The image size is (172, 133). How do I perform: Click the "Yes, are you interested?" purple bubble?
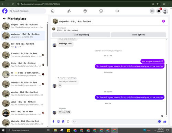coord(152,61)
